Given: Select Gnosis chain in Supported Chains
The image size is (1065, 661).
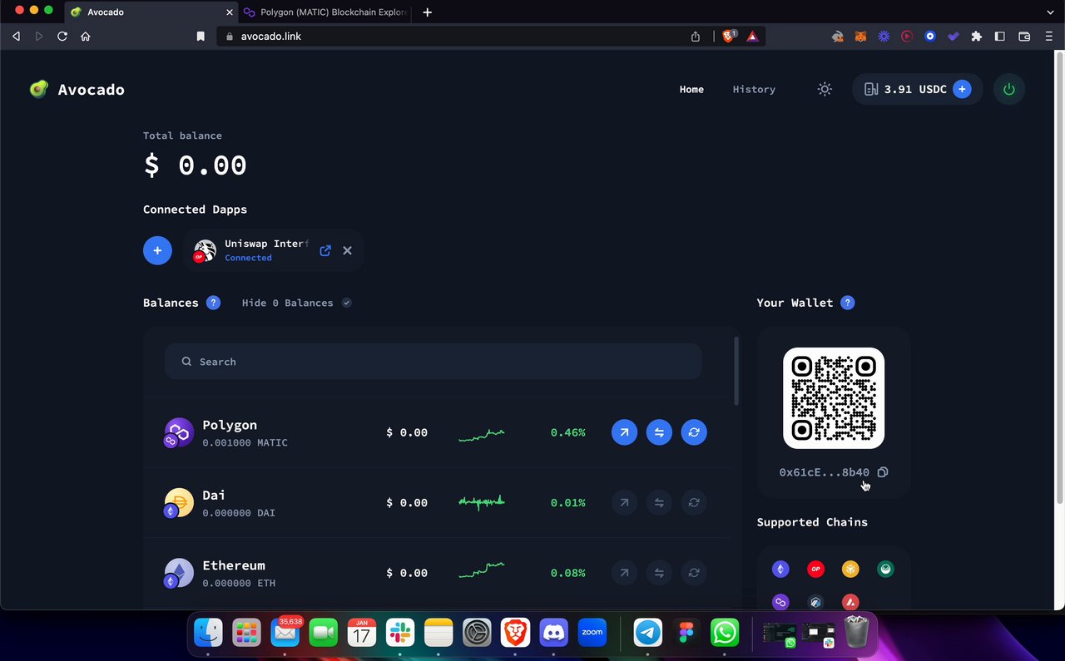Looking at the screenshot, I should pyautogui.click(x=885, y=569).
